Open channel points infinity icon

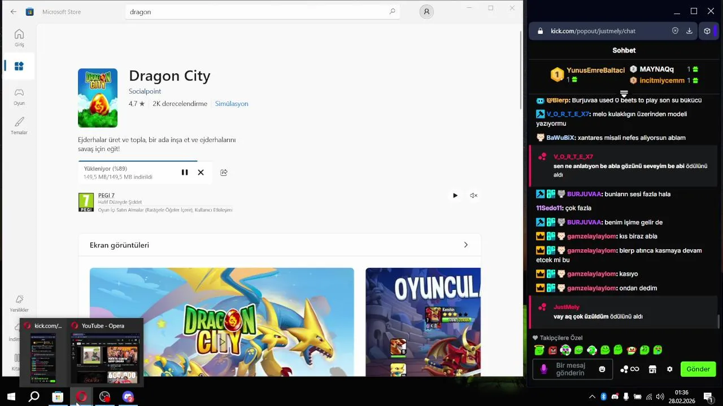pyautogui.click(x=630, y=369)
